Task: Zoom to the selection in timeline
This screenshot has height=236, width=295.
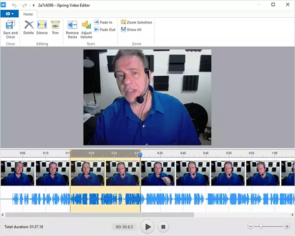Action: click(x=136, y=23)
